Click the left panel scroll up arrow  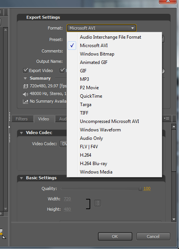click(x=6, y=30)
